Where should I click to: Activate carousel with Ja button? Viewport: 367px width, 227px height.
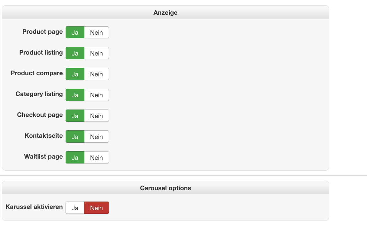click(75, 208)
